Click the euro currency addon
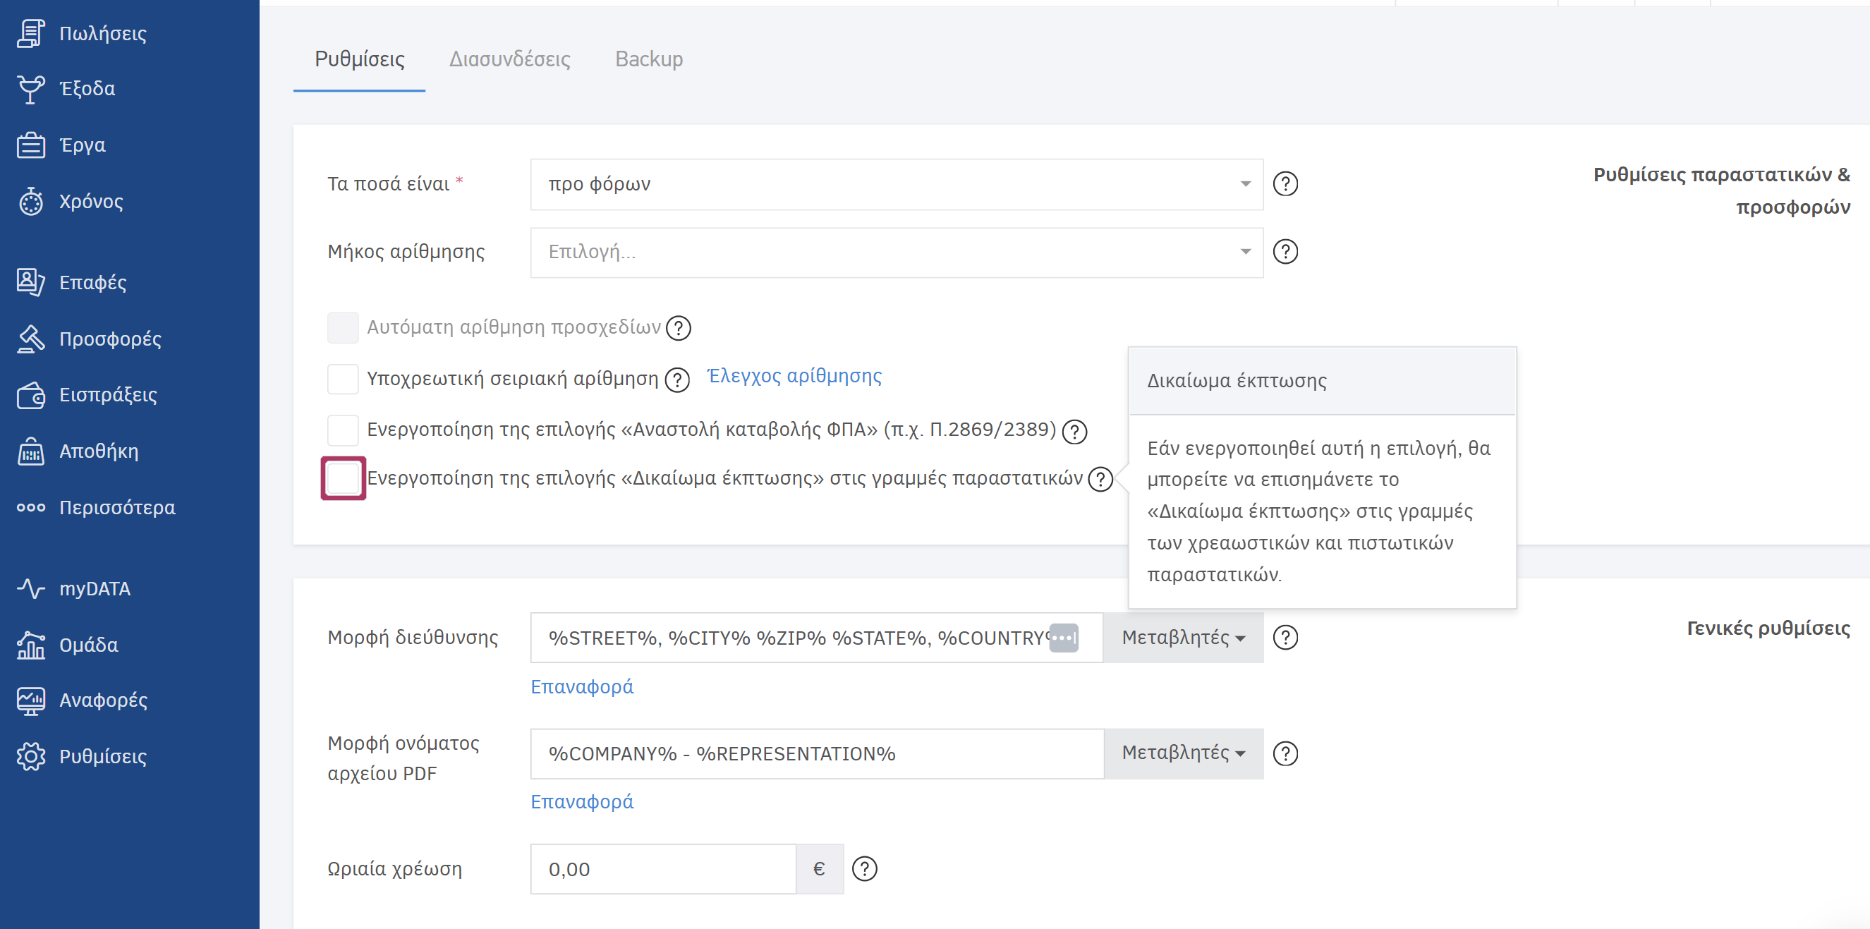Image resolution: width=1870 pixels, height=929 pixels. tap(820, 870)
